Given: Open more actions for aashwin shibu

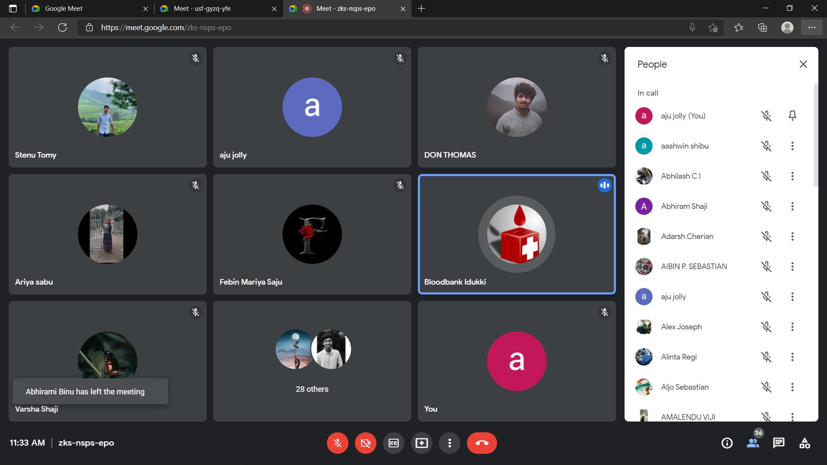Looking at the screenshot, I should (792, 146).
